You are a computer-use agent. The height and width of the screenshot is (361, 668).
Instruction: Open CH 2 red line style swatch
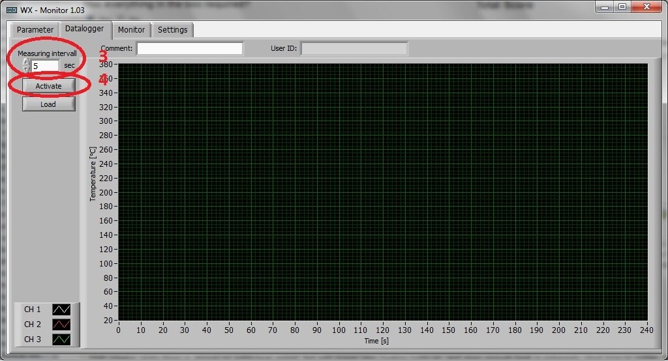[61, 325]
